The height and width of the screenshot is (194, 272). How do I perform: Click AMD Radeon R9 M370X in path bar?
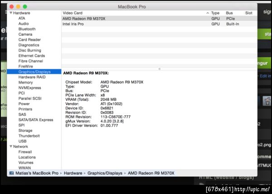pyautogui.click(x=151, y=173)
